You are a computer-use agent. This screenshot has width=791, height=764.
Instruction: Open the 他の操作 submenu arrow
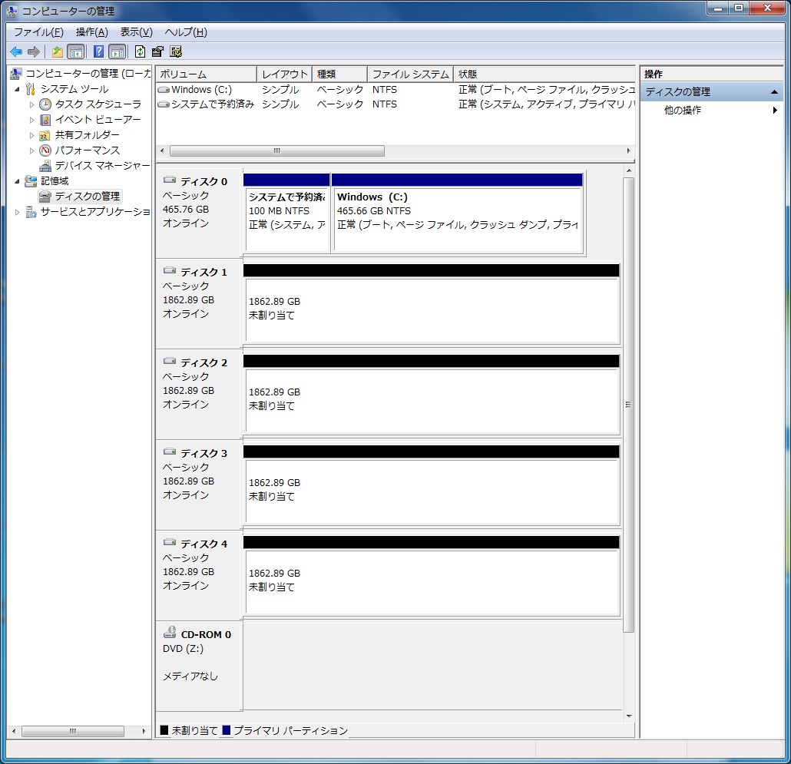click(x=775, y=111)
